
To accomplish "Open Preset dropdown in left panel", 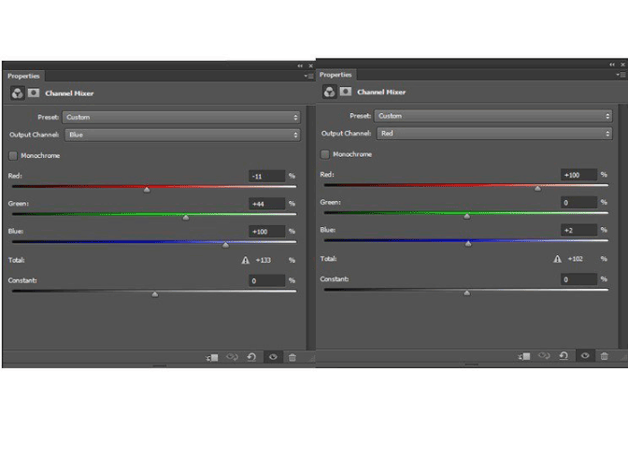I will pyautogui.click(x=181, y=118).
